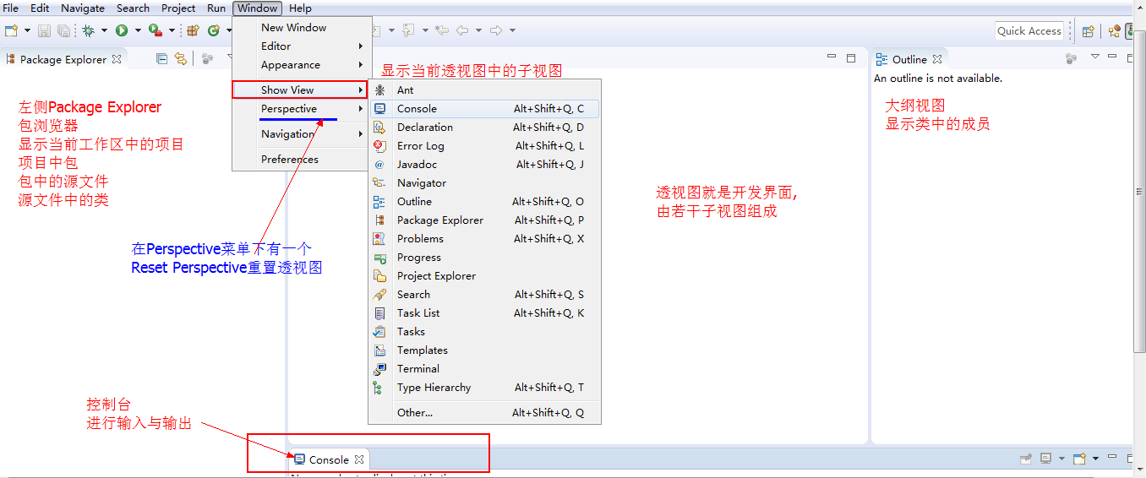Select Console from the Show View submenu
The height and width of the screenshot is (478, 1146).
tap(417, 109)
